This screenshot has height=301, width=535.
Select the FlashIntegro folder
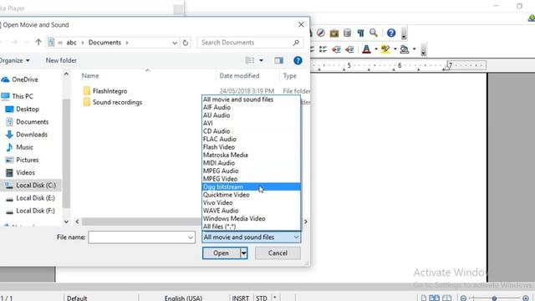pyautogui.click(x=110, y=91)
